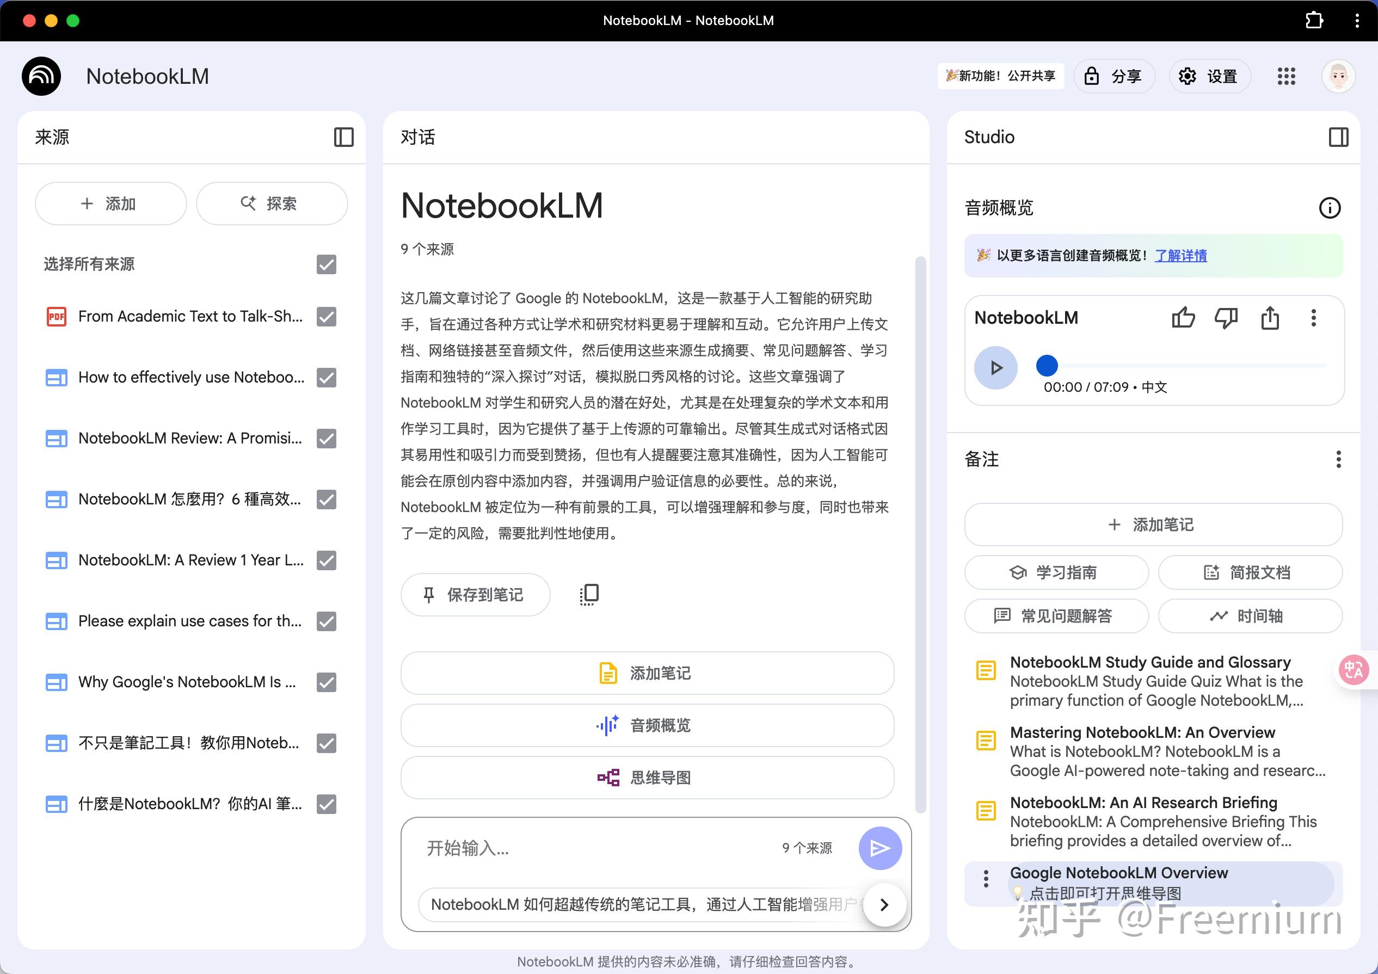Share the audio overview
The width and height of the screenshot is (1378, 974).
(1270, 317)
